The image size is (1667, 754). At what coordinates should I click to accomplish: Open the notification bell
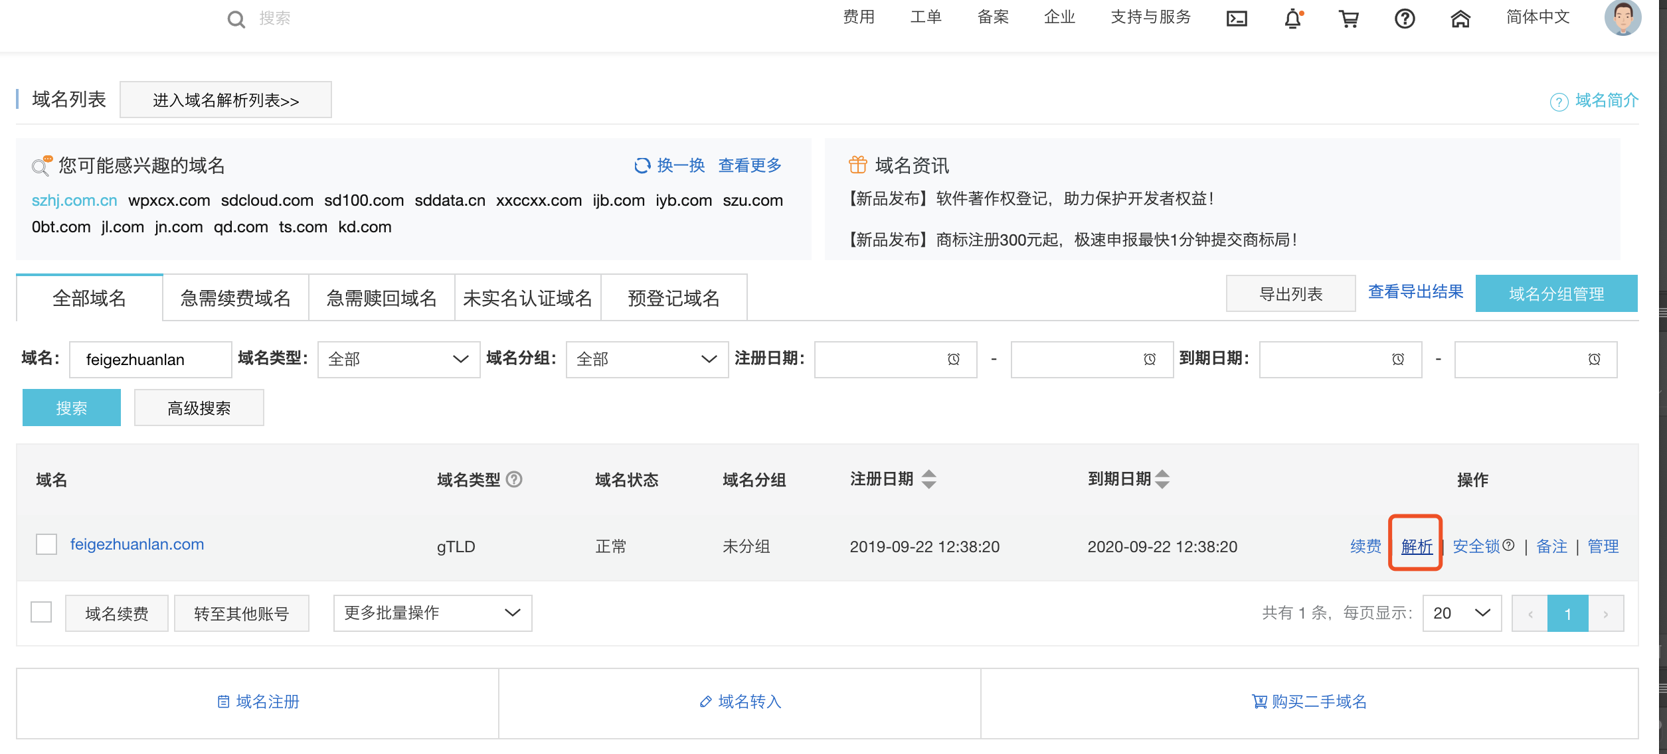[1291, 19]
